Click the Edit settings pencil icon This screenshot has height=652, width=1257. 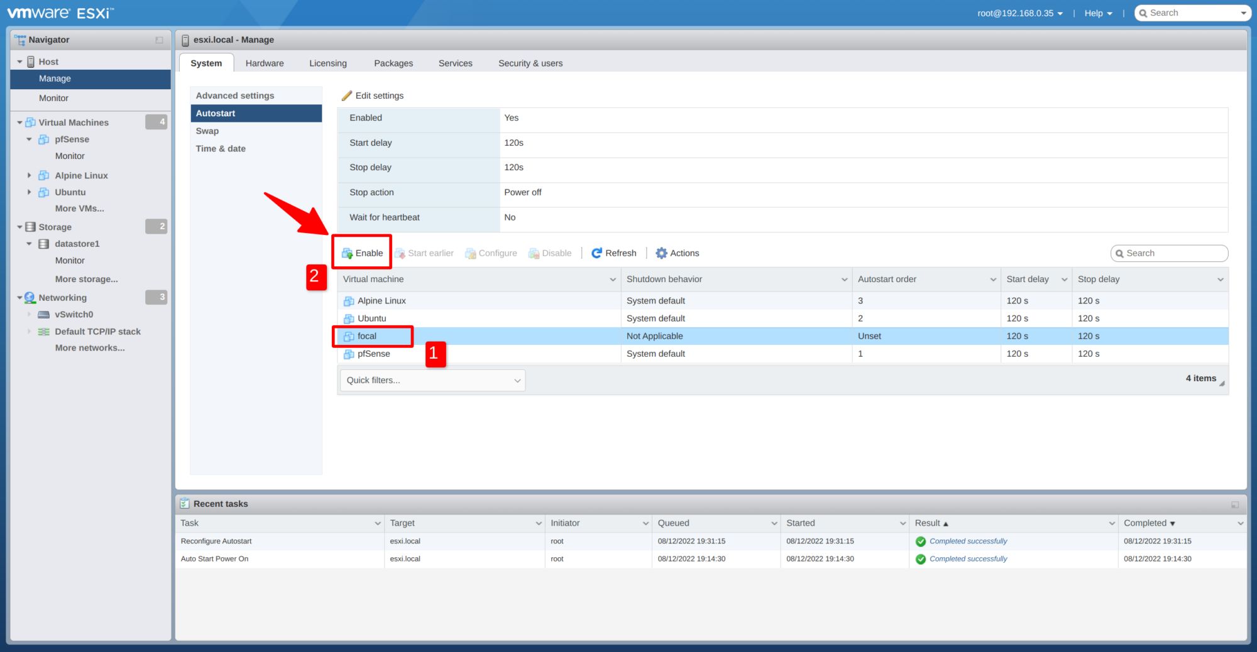click(x=346, y=95)
